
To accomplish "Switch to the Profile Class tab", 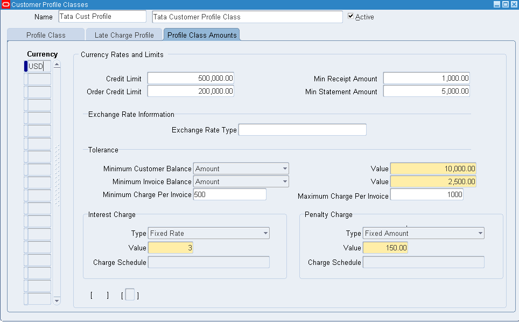I will pos(46,35).
